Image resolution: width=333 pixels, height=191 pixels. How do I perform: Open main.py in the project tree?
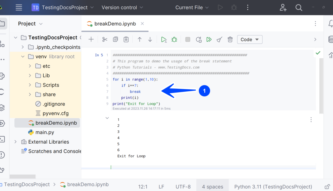tap(44, 132)
